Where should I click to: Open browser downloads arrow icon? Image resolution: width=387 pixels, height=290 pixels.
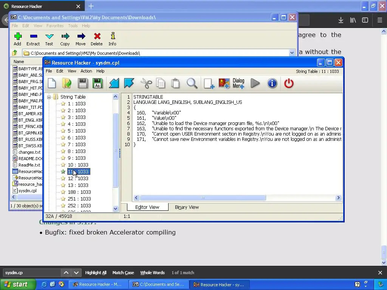click(341, 20)
